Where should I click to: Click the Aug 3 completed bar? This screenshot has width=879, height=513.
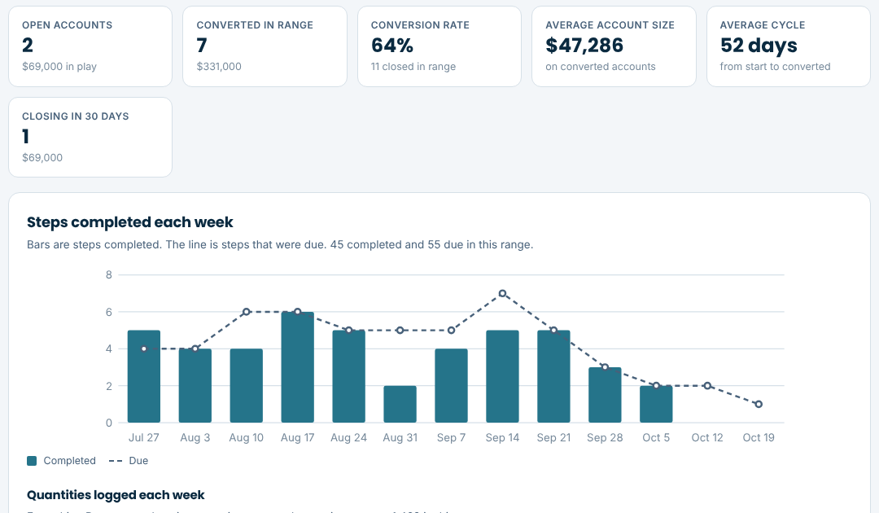[x=195, y=386]
